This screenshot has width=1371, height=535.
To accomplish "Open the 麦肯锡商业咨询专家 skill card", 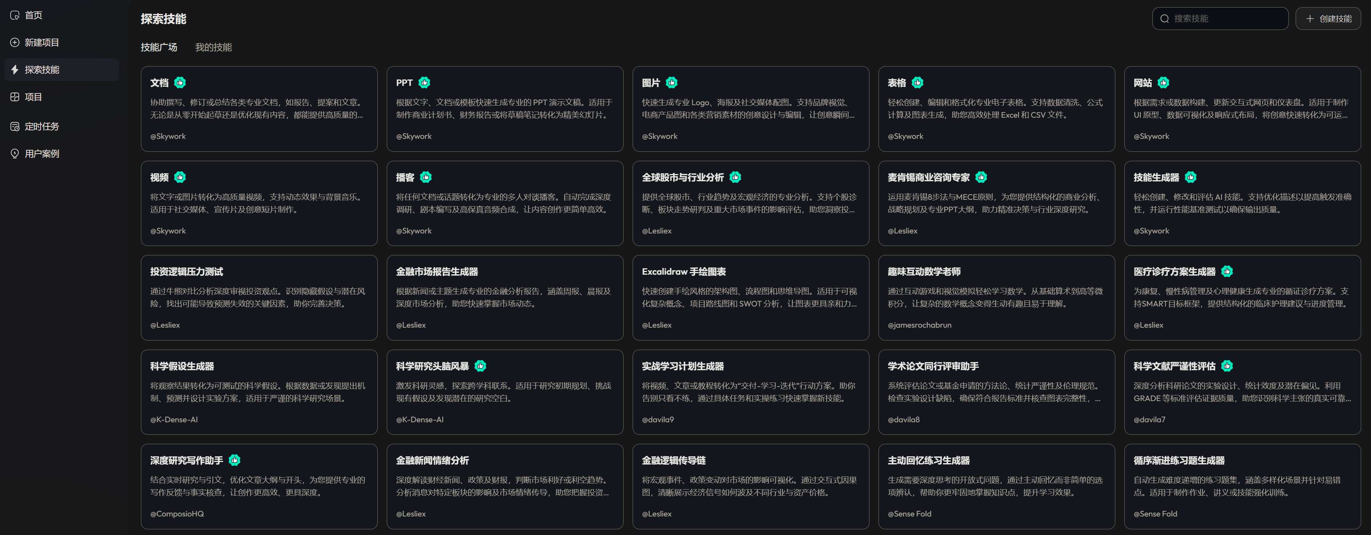I will [x=996, y=203].
